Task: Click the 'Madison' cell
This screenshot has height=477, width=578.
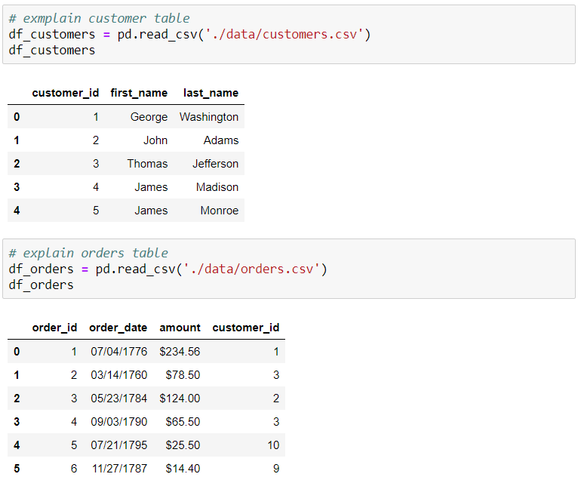Action: [x=217, y=187]
